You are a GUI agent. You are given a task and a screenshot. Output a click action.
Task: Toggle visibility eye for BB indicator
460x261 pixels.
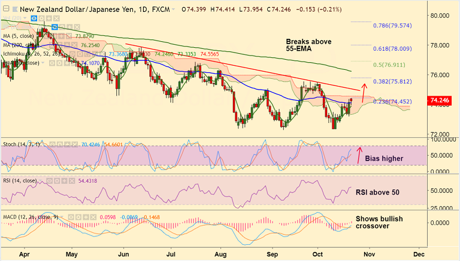coord(55,27)
